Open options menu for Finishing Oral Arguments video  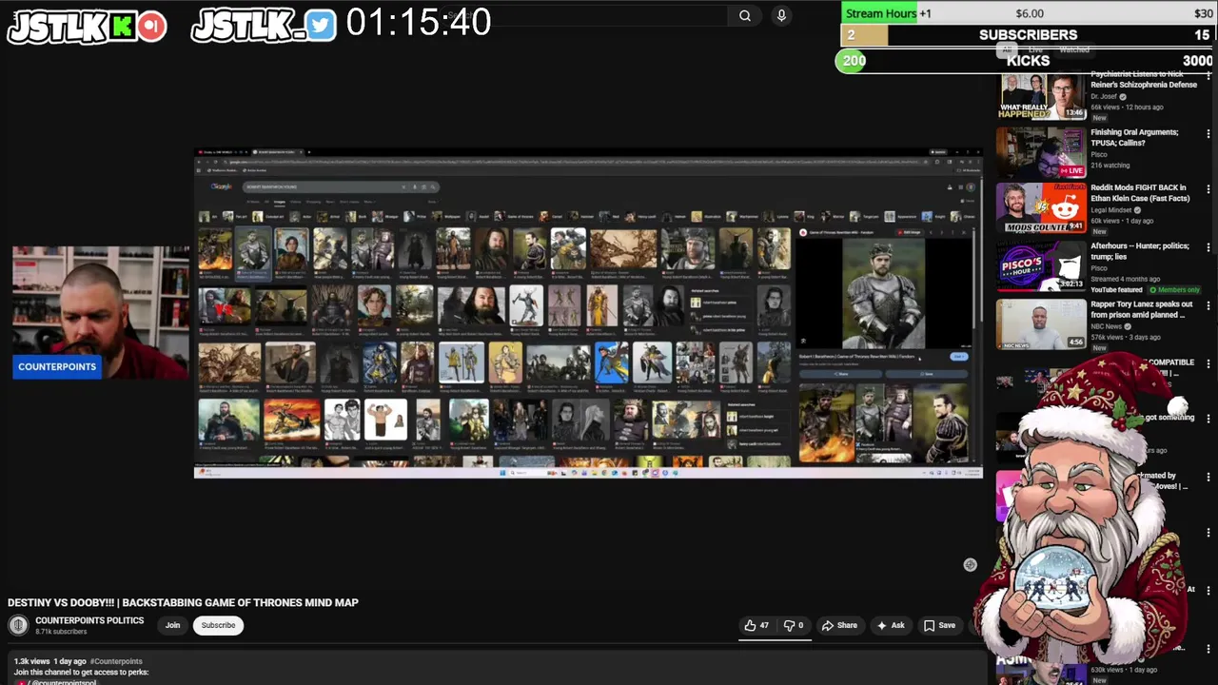(x=1208, y=134)
